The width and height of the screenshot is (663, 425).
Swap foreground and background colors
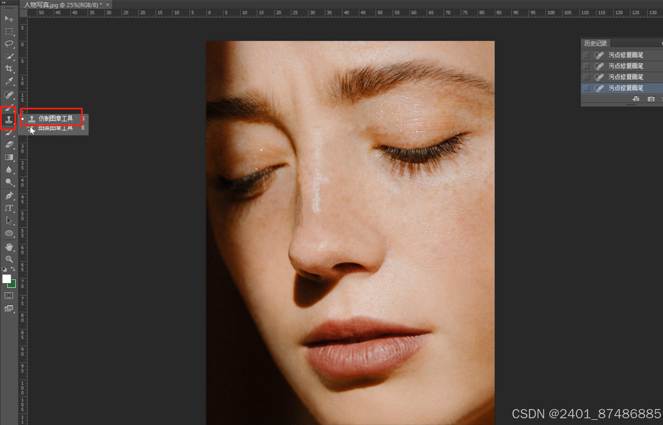(x=13, y=269)
